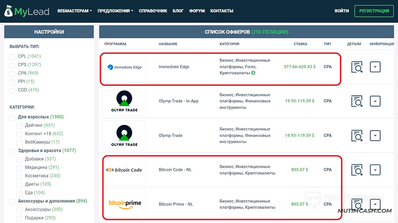The width and height of the screenshot is (398, 223).
Task: Click the ТИП column header
Action: click(x=327, y=44)
